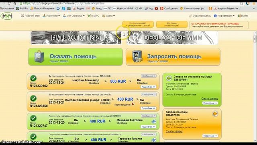Open the Сообщество bookmark

(x=169, y=8)
